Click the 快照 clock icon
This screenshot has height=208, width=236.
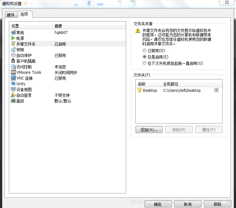(13, 49)
